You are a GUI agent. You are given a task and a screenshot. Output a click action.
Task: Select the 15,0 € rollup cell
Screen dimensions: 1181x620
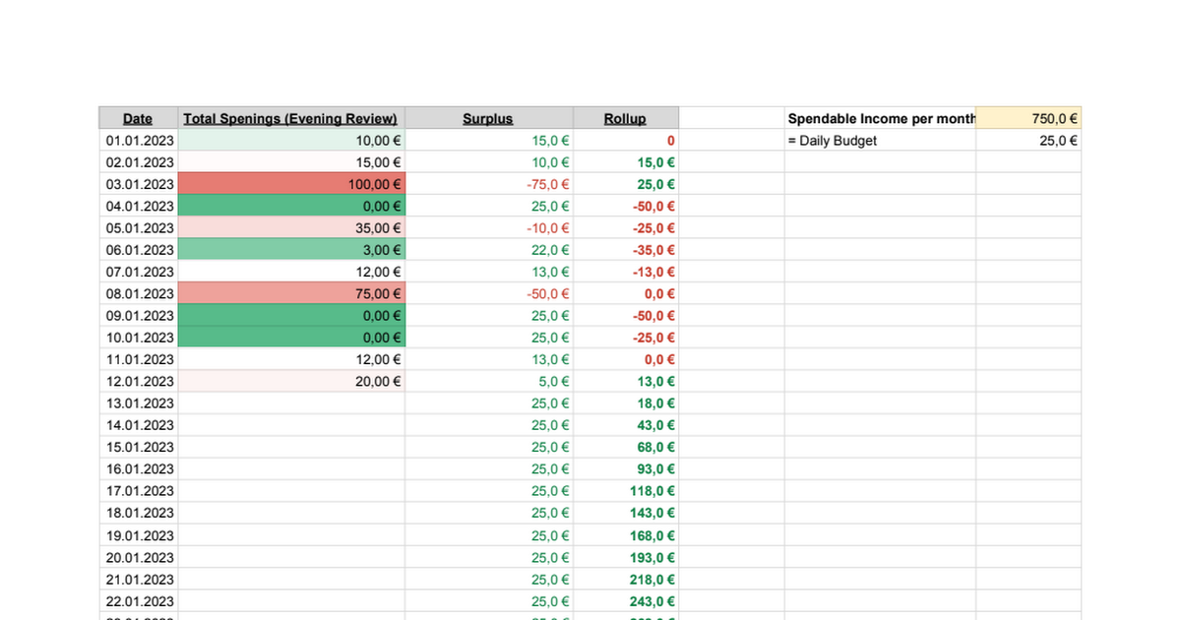pyautogui.click(x=625, y=162)
